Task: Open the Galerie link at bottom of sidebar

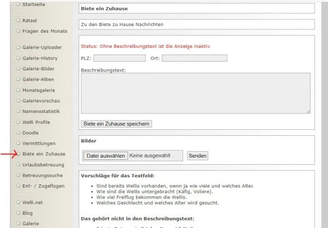Action: pos(31,224)
